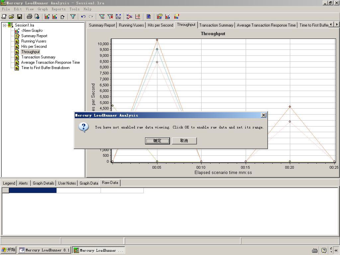Click the Display Options colored chart icon

[x=176, y=17]
